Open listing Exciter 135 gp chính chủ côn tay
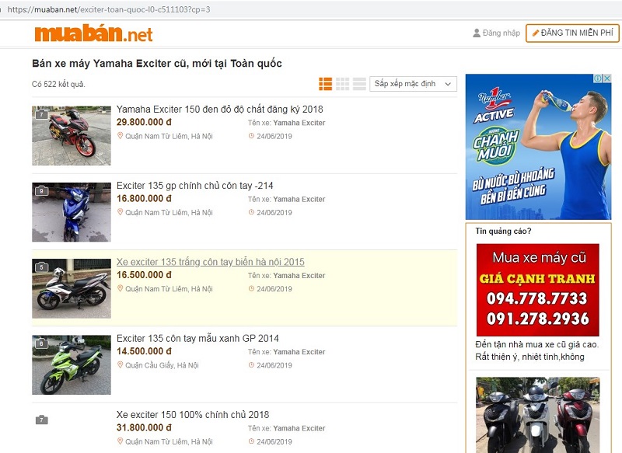 [x=195, y=186]
